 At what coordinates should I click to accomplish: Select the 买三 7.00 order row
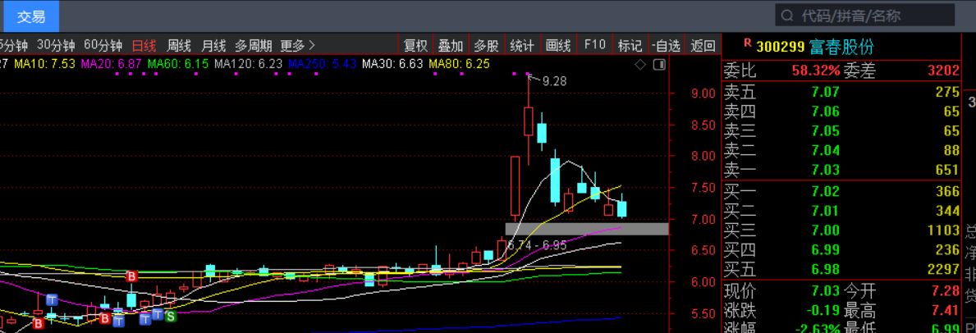[841, 230]
